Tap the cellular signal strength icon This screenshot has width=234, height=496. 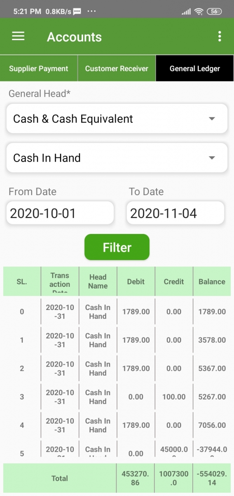click(x=186, y=12)
